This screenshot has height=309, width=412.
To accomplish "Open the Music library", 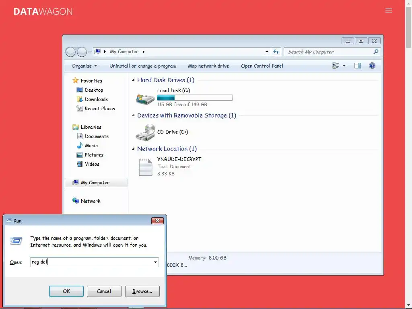I will (91, 146).
